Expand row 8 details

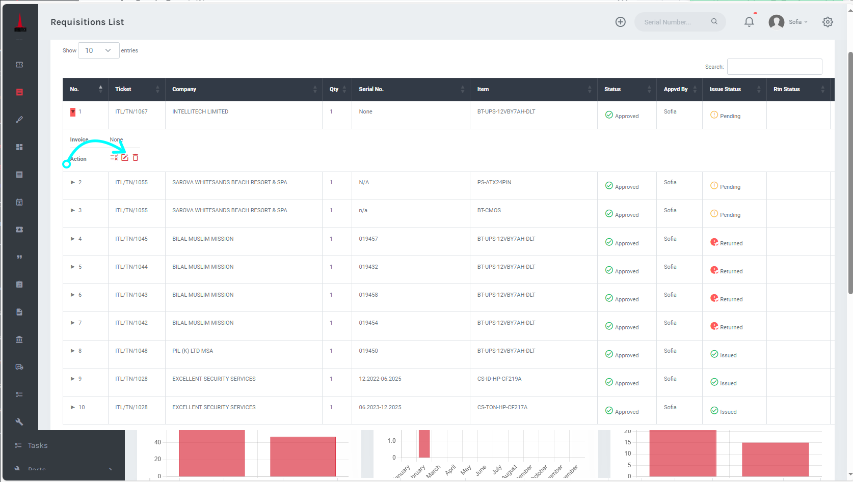coord(73,351)
